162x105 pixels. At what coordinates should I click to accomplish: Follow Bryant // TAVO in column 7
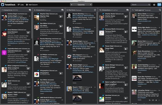tap(28, 95)
